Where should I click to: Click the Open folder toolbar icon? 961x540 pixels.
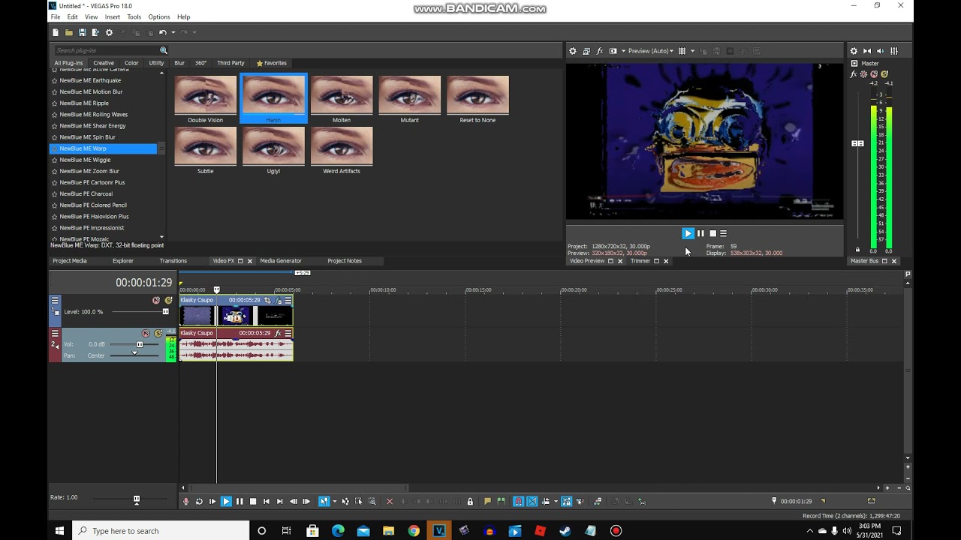pos(69,33)
